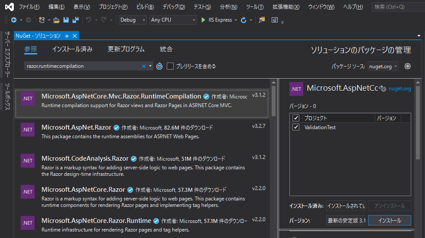Open NuGet package source settings gear
Viewport: 425px width, 238px height.
pos(407,66)
